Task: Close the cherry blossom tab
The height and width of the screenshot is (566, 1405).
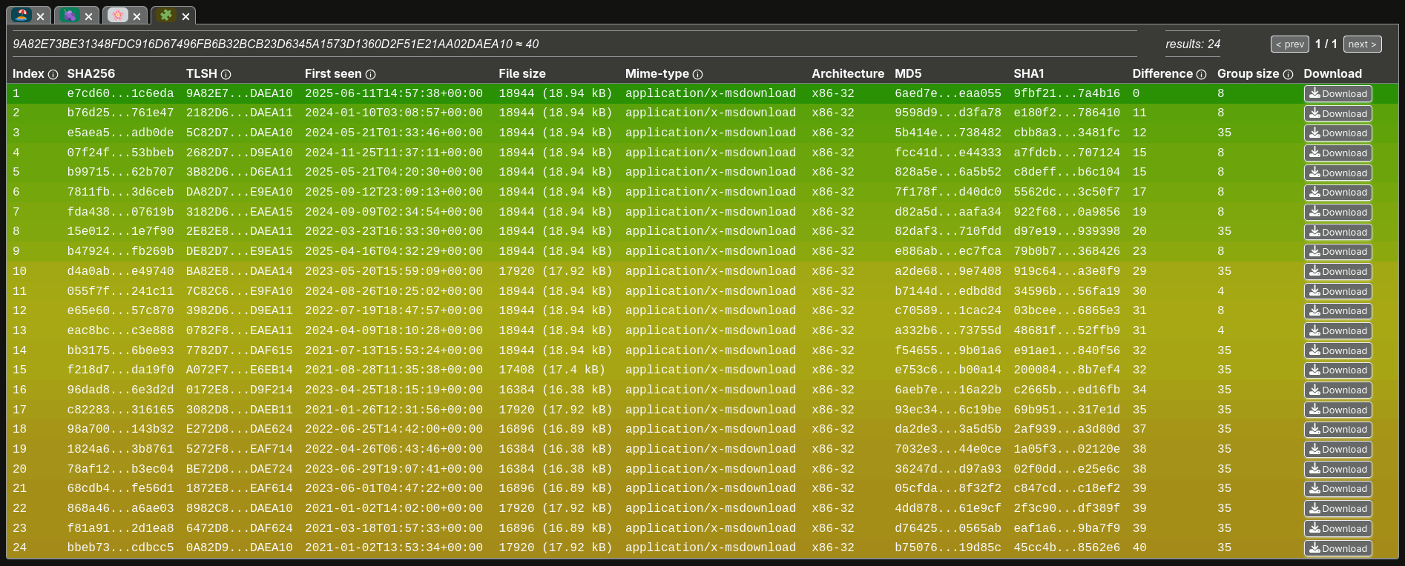Action: [x=136, y=16]
